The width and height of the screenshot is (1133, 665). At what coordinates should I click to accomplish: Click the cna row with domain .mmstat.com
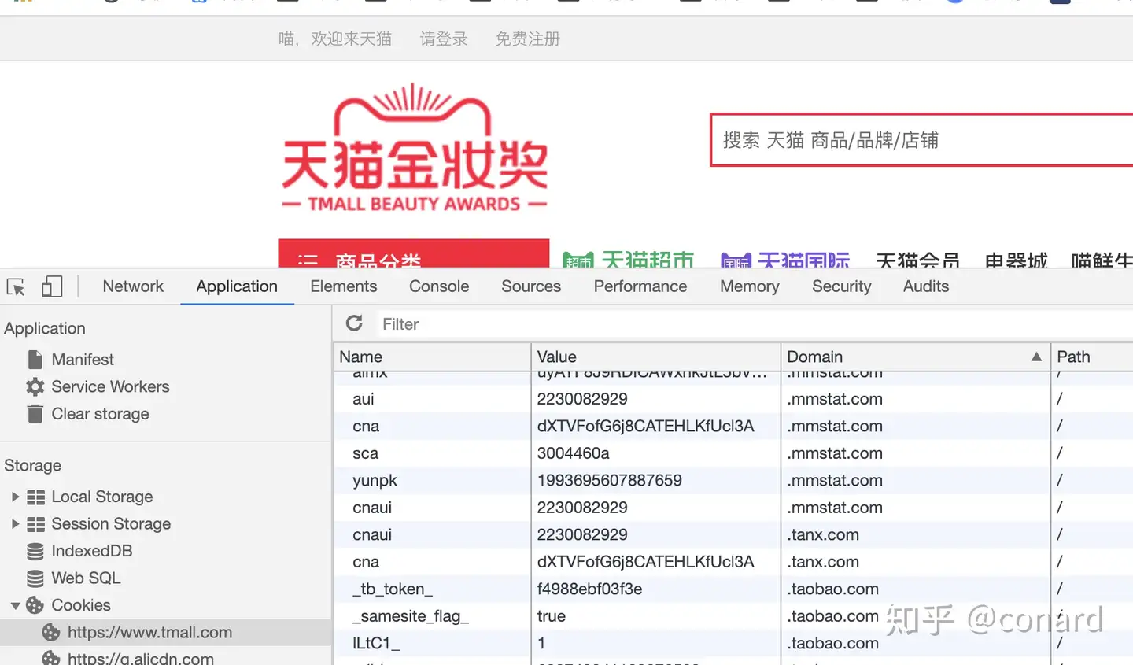[x=733, y=426]
